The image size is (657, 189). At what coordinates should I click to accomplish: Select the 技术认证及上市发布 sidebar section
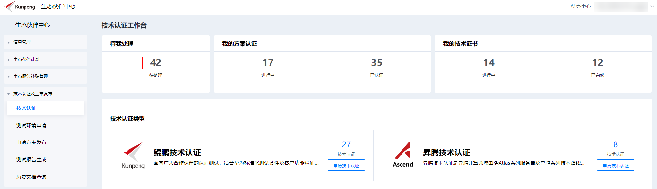coord(45,94)
